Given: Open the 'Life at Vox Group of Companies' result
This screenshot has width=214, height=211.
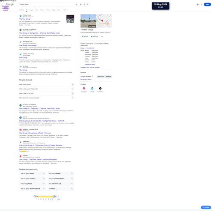Looking at the screenshot, I should (x=41, y=145).
